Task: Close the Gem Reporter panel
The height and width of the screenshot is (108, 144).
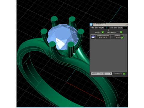Action: (x=126, y=24)
